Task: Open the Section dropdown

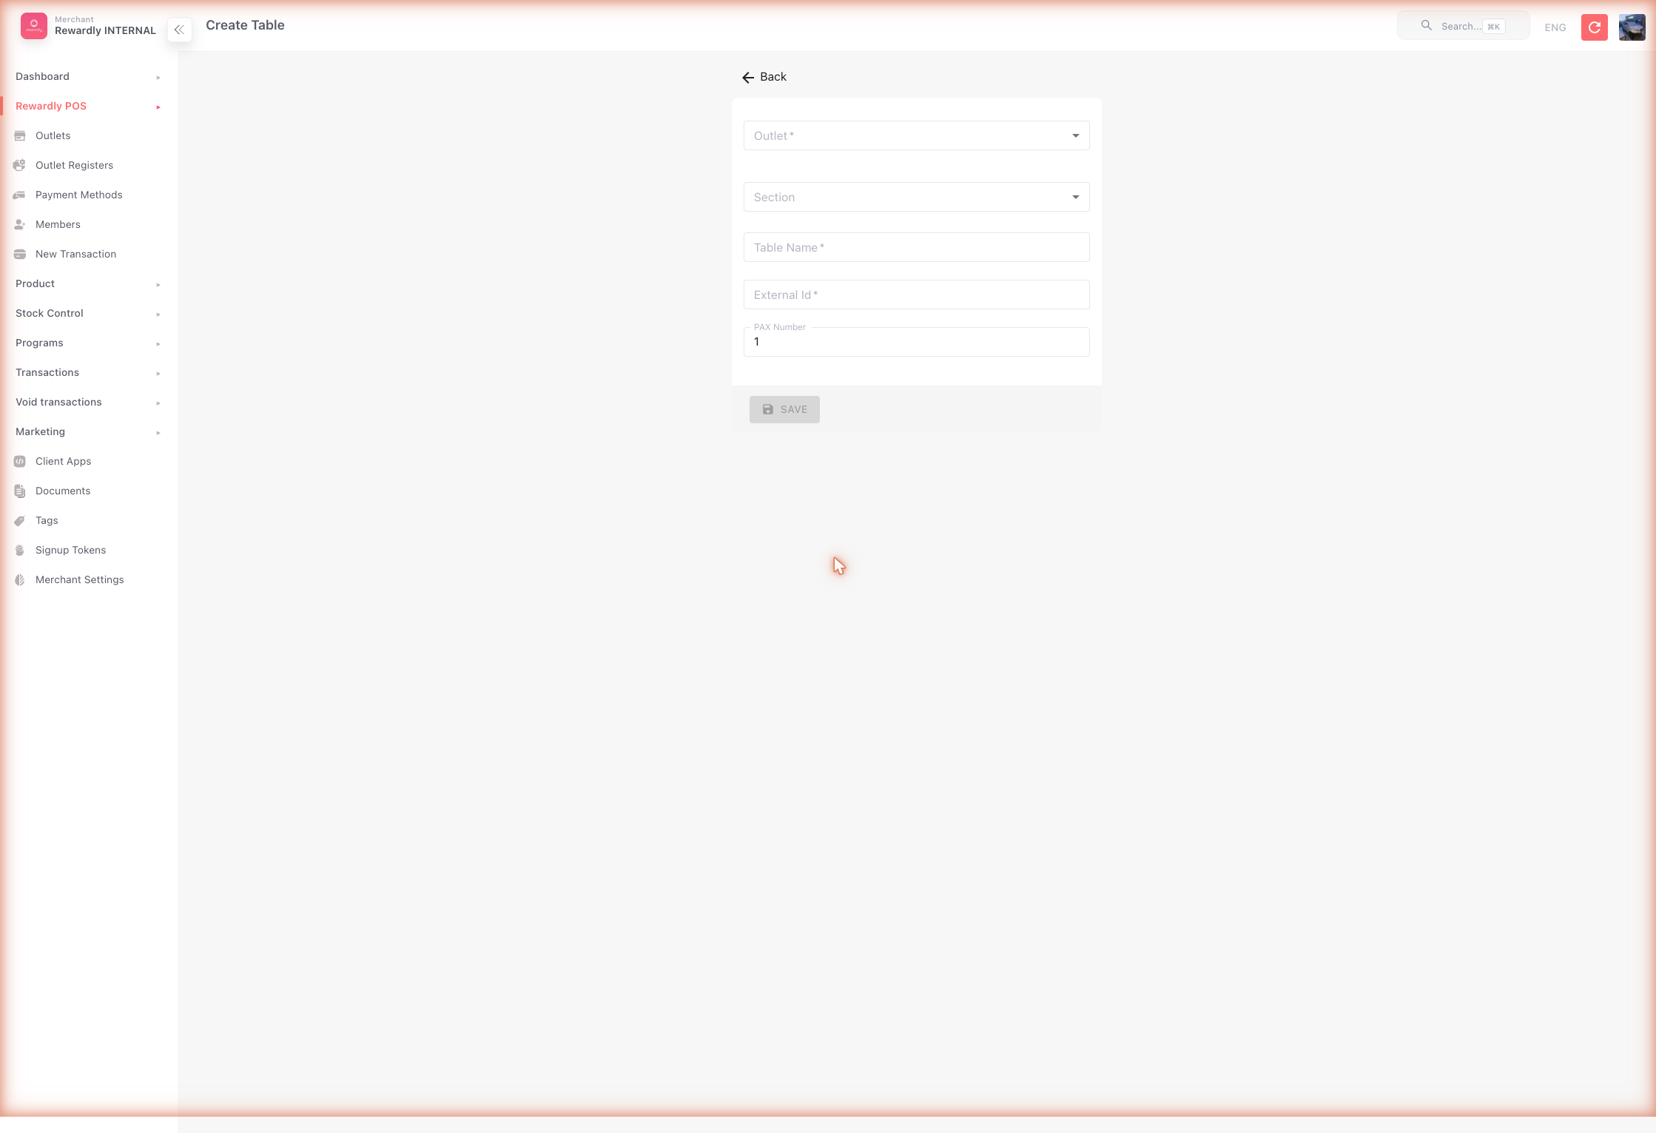Action: (916, 197)
